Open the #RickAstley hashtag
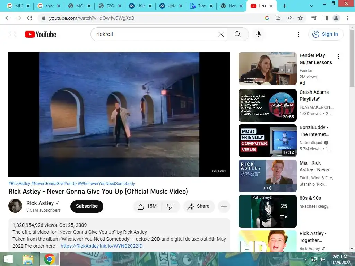Viewport: 355px width, 266px height. (x=19, y=184)
